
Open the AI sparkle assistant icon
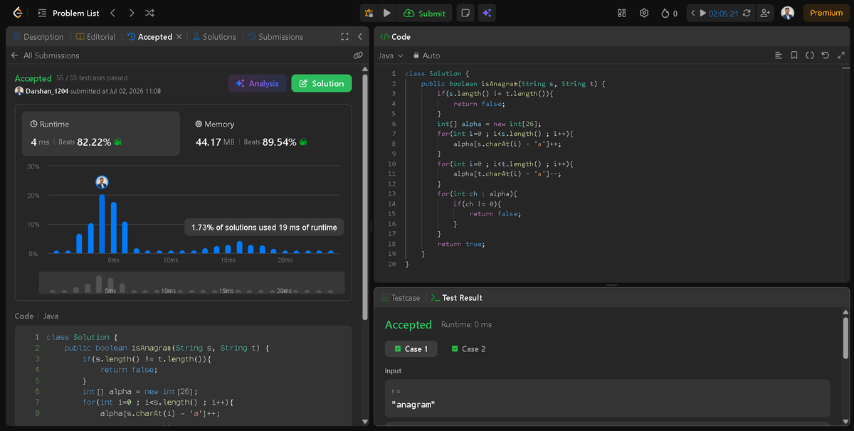pos(487,13)
